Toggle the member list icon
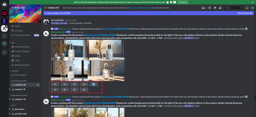 220,8
